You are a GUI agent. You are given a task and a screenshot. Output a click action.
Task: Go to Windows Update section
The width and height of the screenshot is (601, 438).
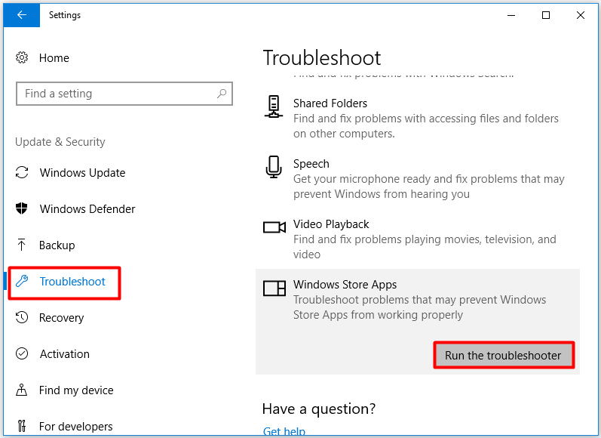(x=82, y=173)
